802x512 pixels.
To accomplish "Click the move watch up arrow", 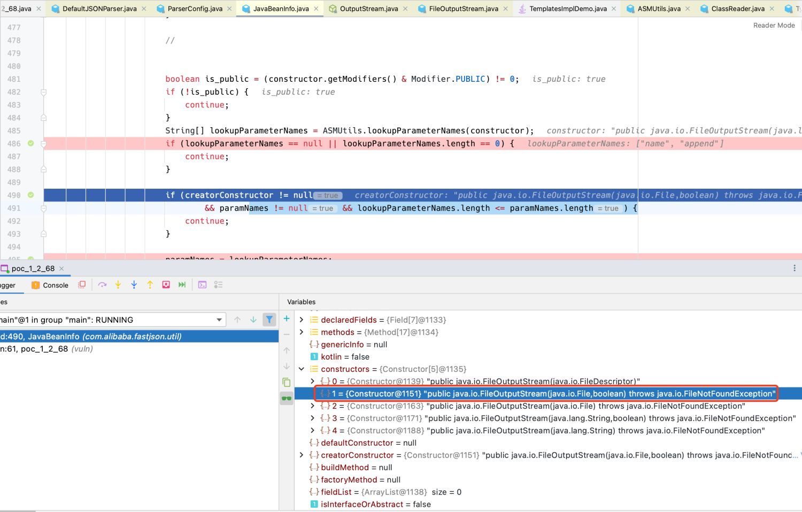I will [x=287, y=351].
